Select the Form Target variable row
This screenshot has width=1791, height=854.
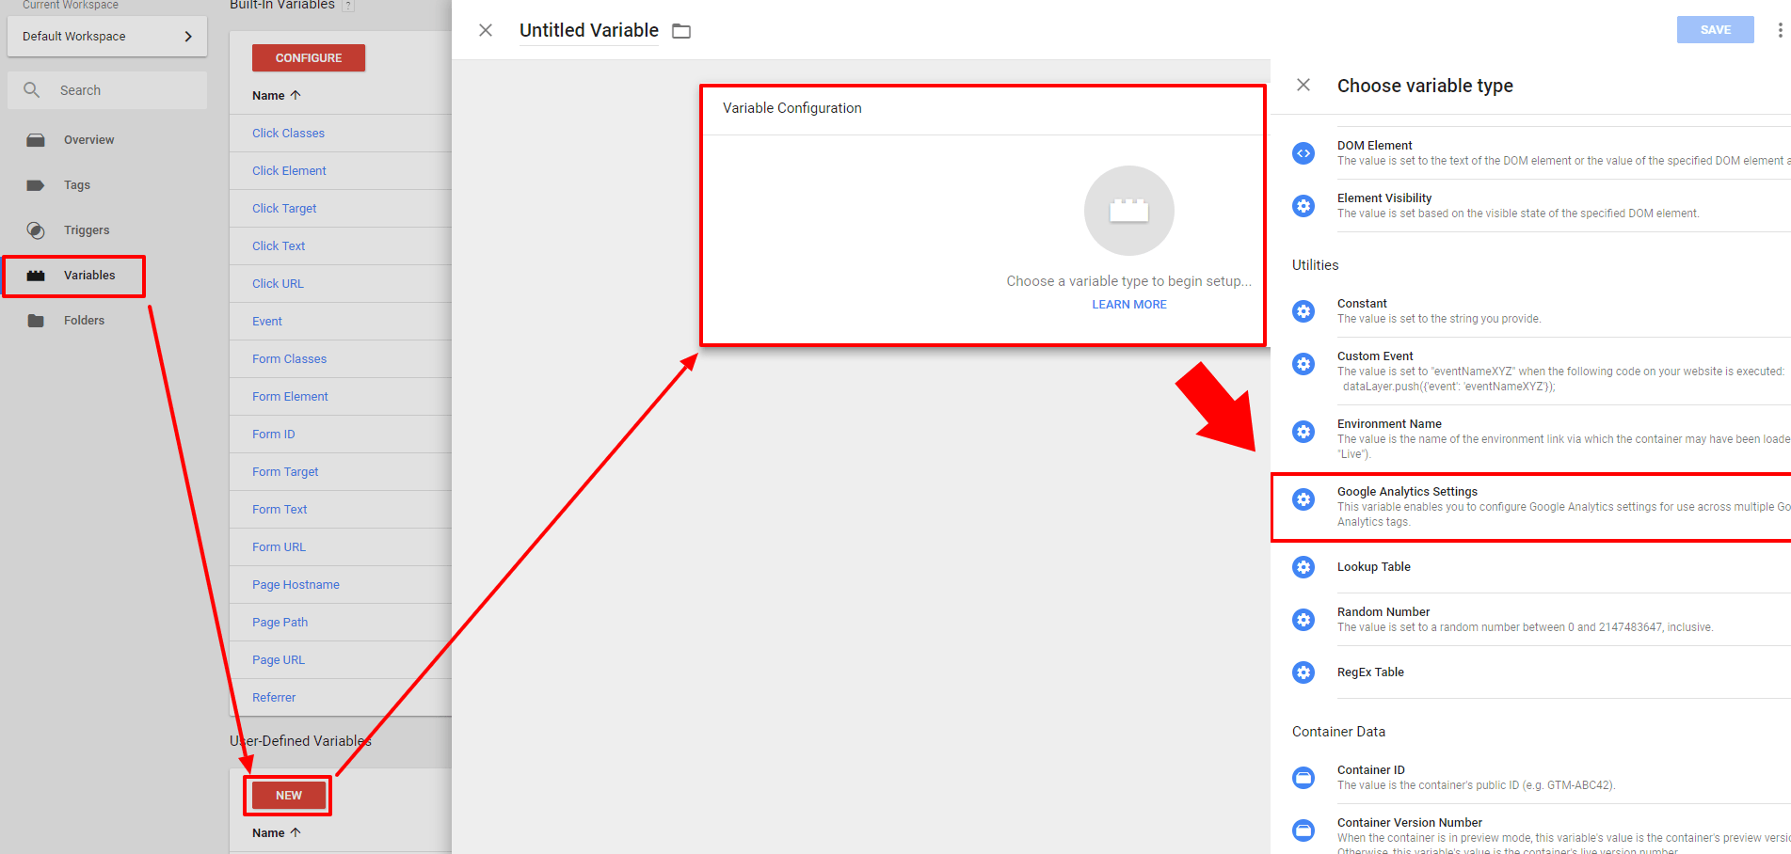point(341,472)
